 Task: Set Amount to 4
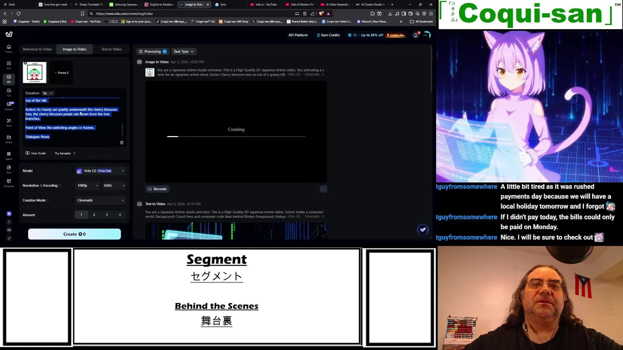[x=120, y=215]
